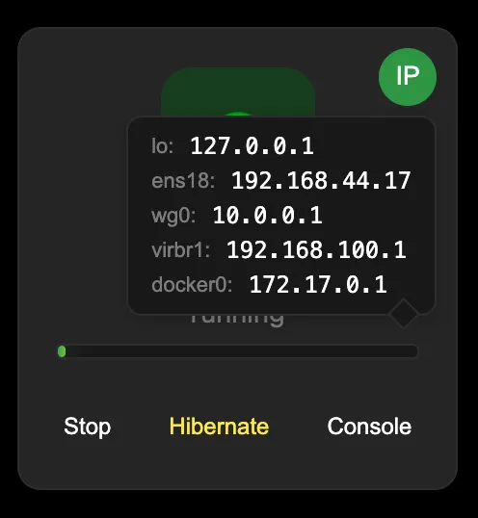478x518 pixels.
Task: Select the wg0 interface label
Action: click(x=173, y=216)
